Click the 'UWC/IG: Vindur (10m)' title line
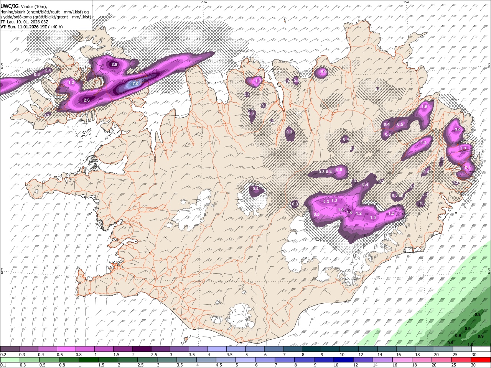The width and height of the screenshot is (491, 368). (x=23, y=6)
